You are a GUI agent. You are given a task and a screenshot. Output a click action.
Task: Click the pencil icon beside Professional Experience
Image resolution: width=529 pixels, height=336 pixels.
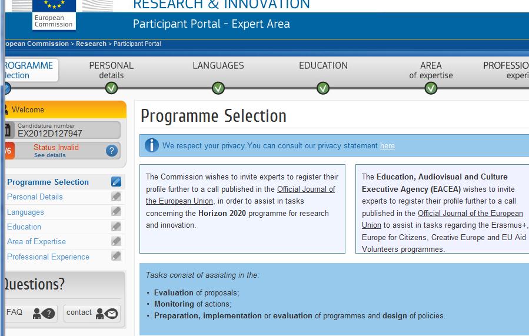click(x=116, y=256)
